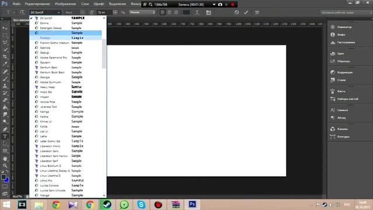This screenshot has width=373, height=210.
Task: Open the Шрифт menu
Action: [x=99, y=4]
